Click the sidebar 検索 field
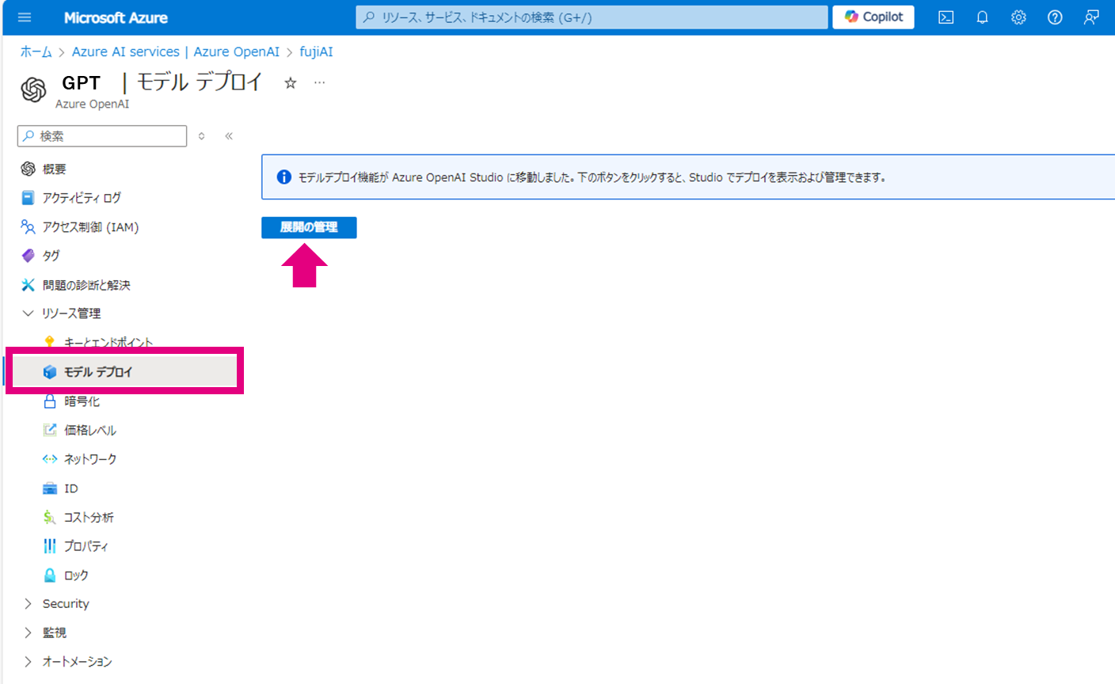This screenshot has height=684, width=1115. click(102, 136)
